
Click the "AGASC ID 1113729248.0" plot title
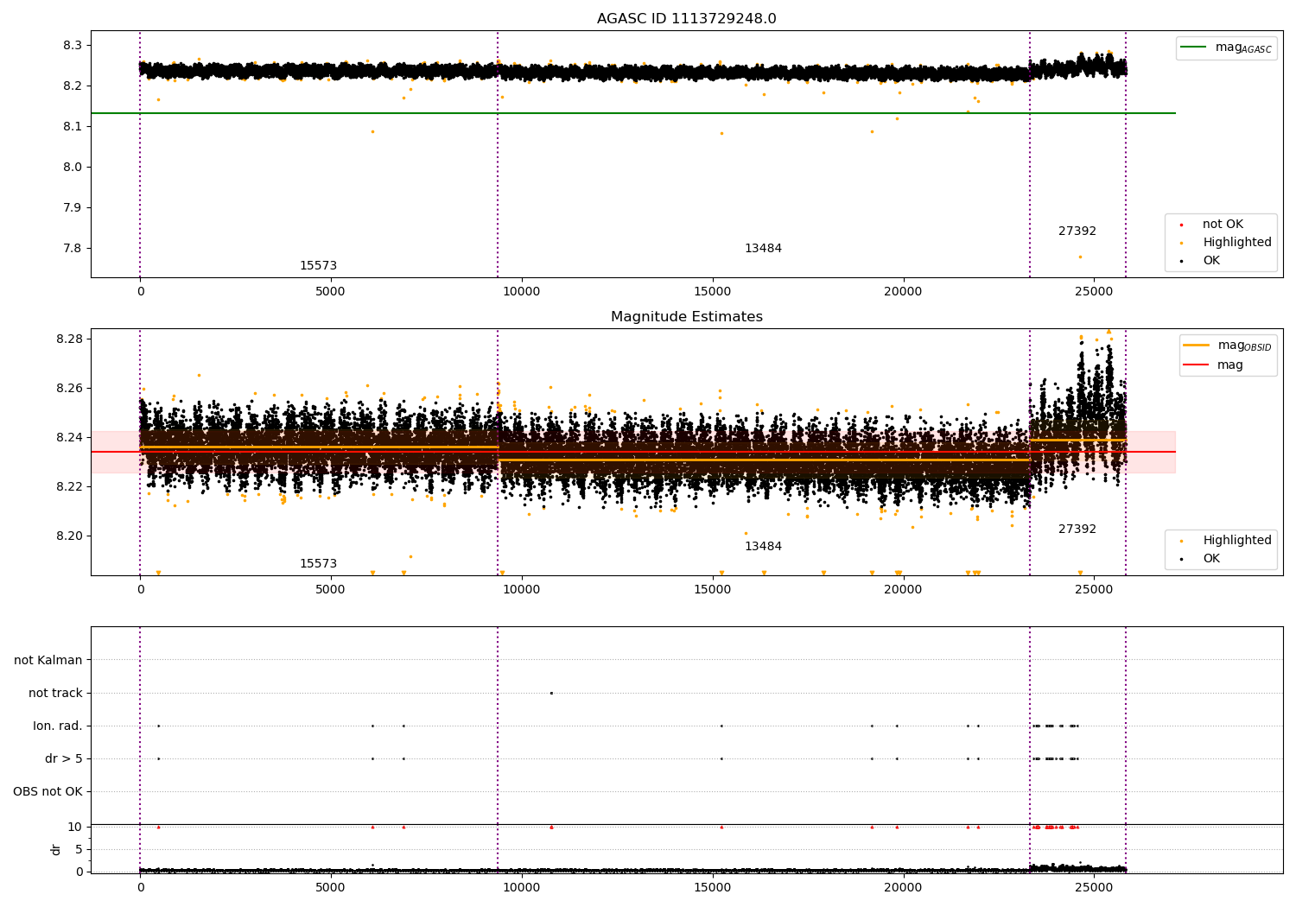click(686, 19)
